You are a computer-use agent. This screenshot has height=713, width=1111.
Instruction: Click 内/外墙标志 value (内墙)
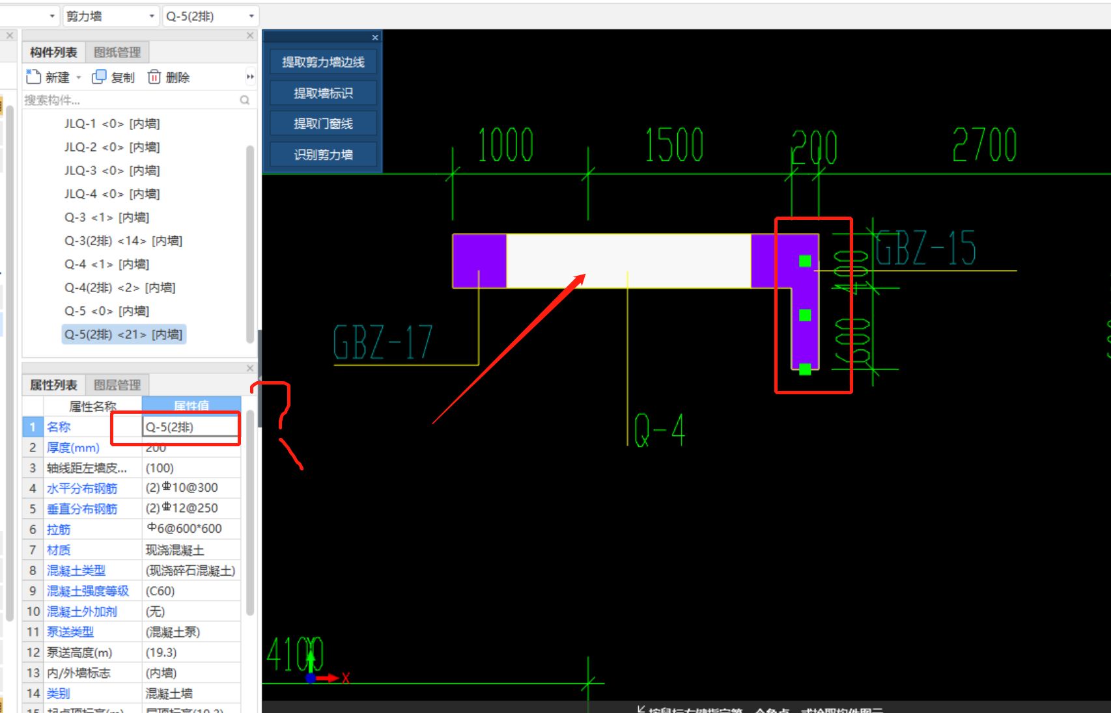tap(191, 673)
